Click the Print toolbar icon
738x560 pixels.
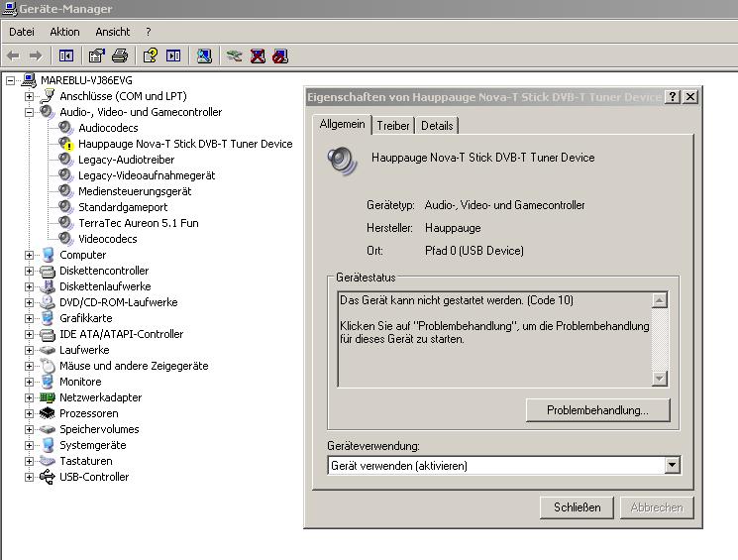click(120, 56)
